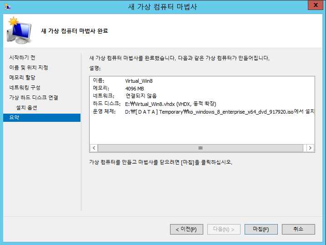Select the 설치 옵션 sub-step
This screenshot has height=245, width=326.
[26, 107]
